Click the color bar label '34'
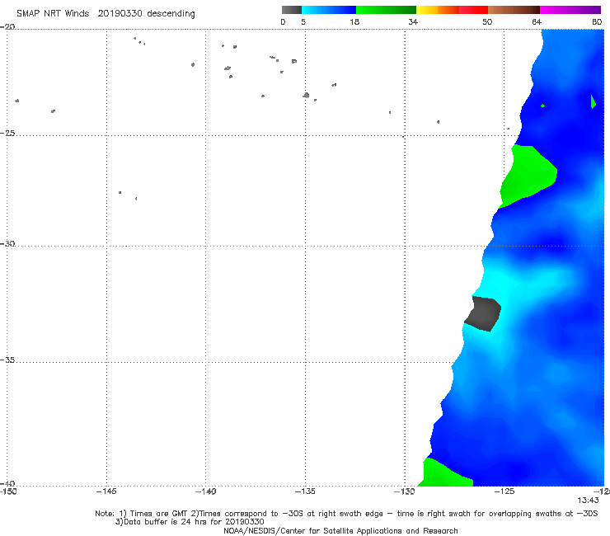 413,21
